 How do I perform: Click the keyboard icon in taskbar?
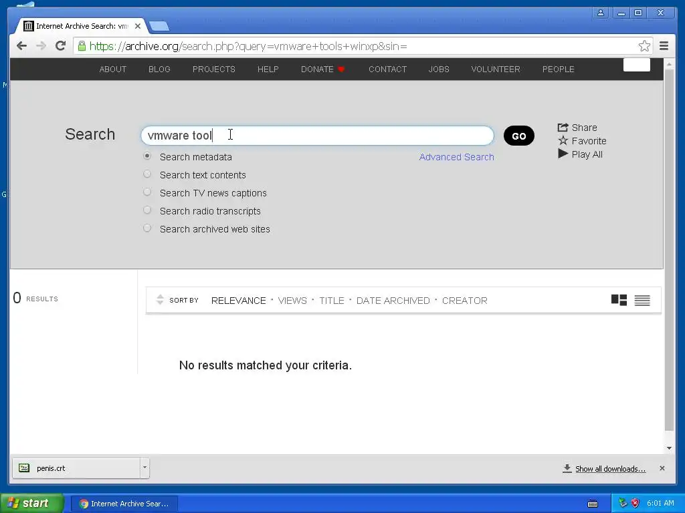pyautogui.click(x=593, y=504)
